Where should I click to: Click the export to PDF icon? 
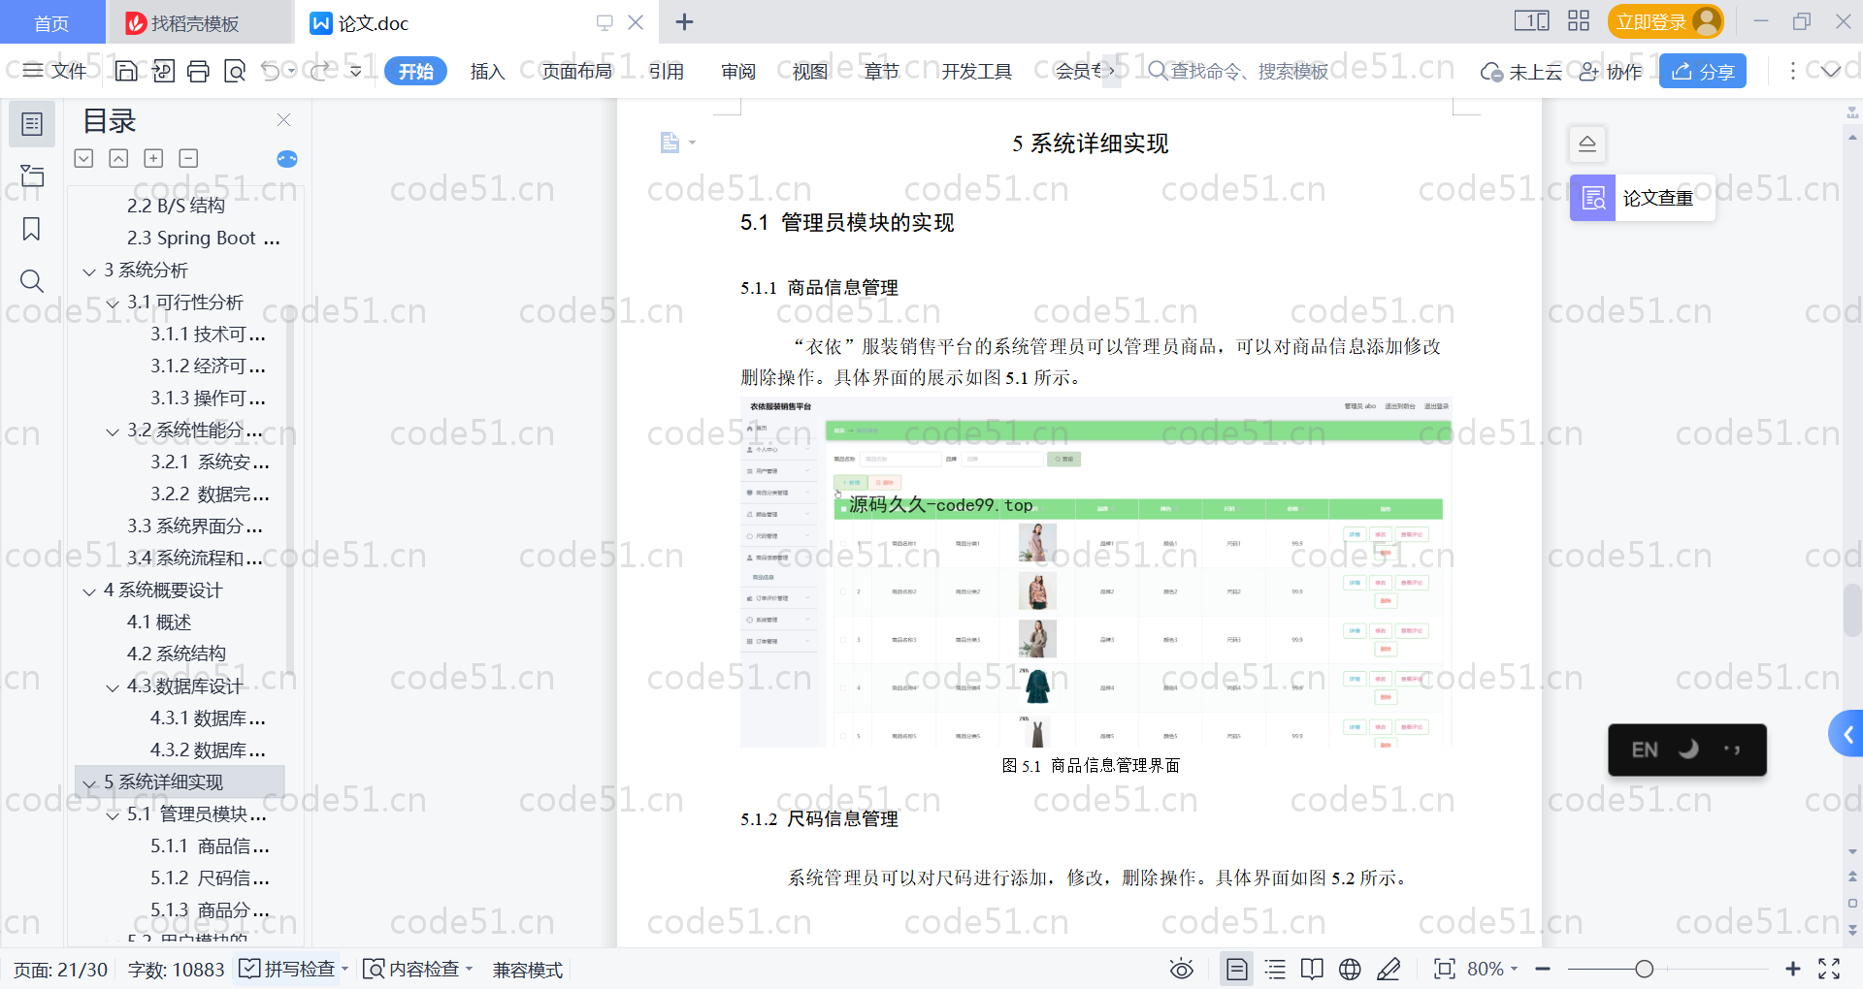[x=163, y=71]
